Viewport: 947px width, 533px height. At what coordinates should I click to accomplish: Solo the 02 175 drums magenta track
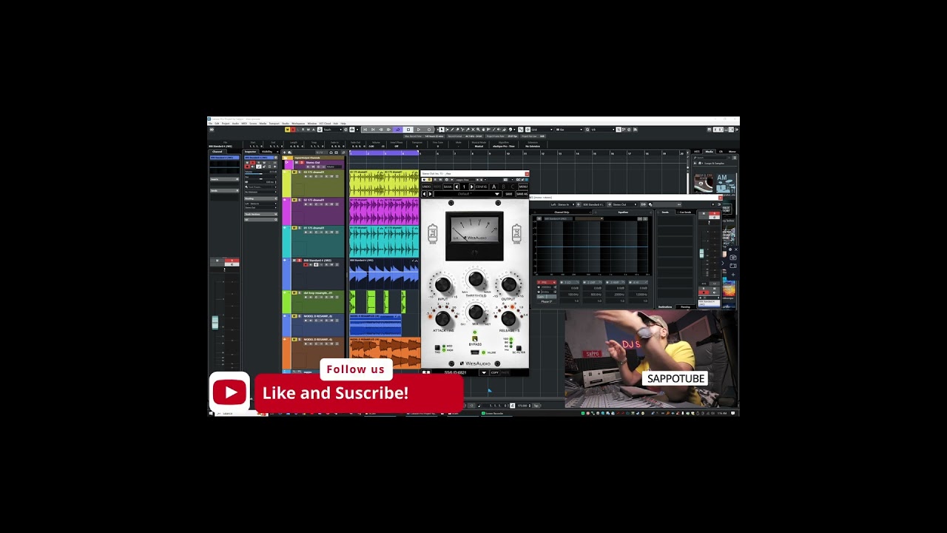(x=300, y=200)
